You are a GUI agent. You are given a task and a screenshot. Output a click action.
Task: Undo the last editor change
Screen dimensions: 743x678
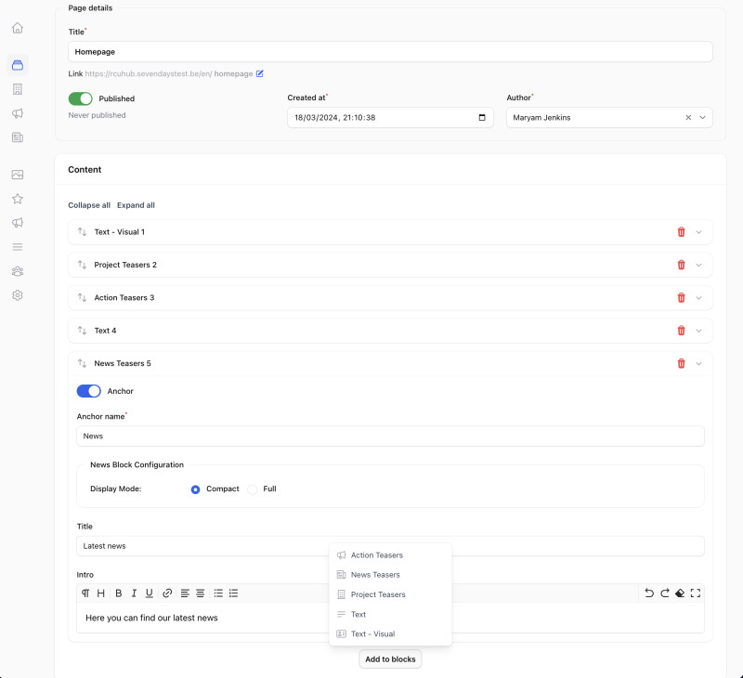649,593
